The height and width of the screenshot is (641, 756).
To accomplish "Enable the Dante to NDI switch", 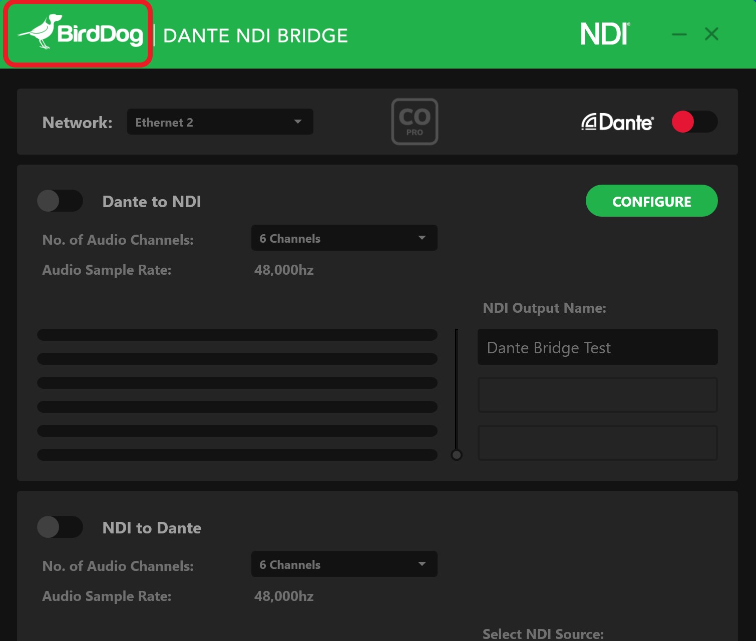I will tap(60, 201).
